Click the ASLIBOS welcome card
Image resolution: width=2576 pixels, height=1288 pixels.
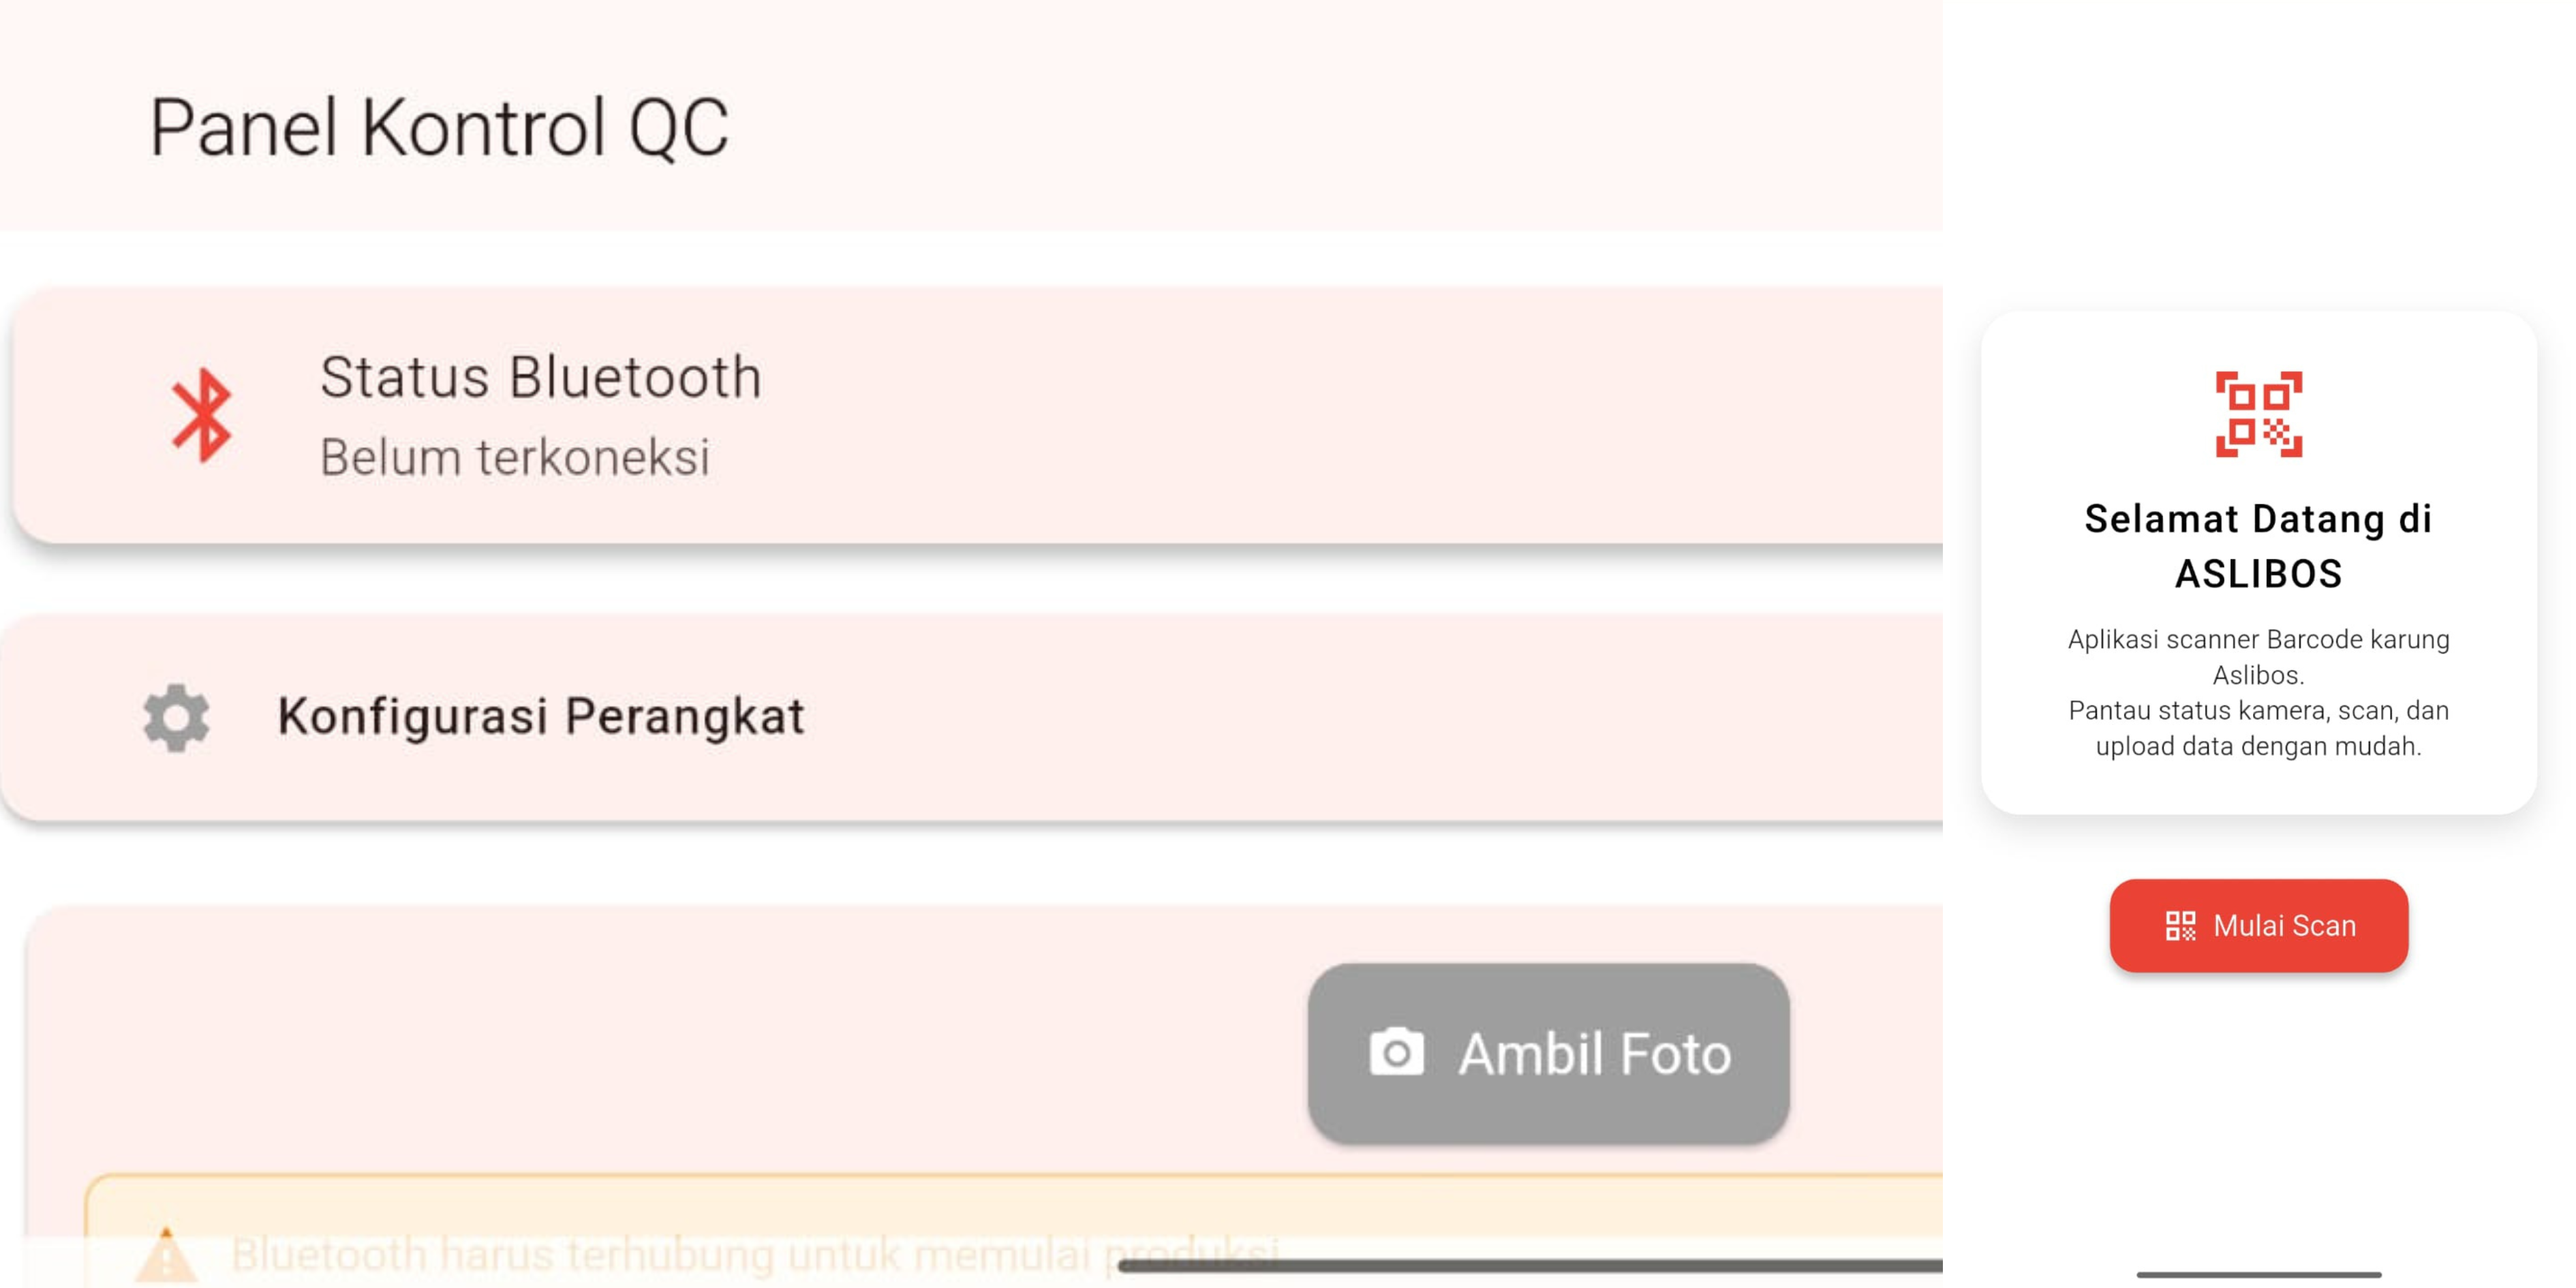click(2259, 560)
